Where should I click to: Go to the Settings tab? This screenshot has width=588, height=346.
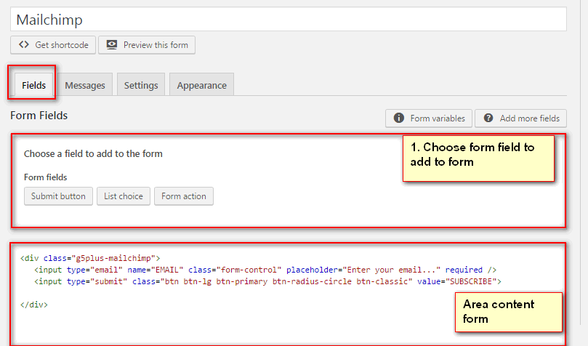click(x=141, y=85)
